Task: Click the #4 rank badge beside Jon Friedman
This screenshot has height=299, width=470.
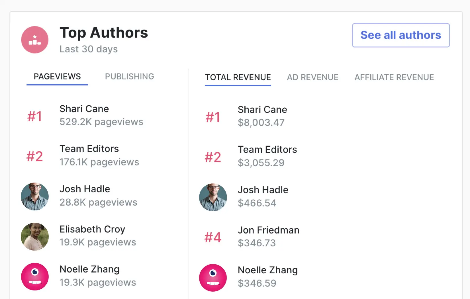Action: (213, 237)
